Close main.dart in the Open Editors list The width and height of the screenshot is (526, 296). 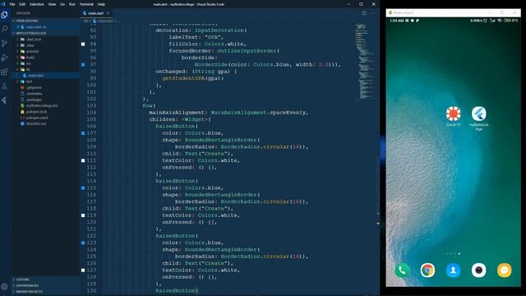point(18,27)
